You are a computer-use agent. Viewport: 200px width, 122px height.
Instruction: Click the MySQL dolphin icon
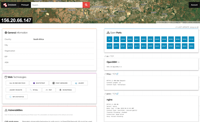click(31, 90)
